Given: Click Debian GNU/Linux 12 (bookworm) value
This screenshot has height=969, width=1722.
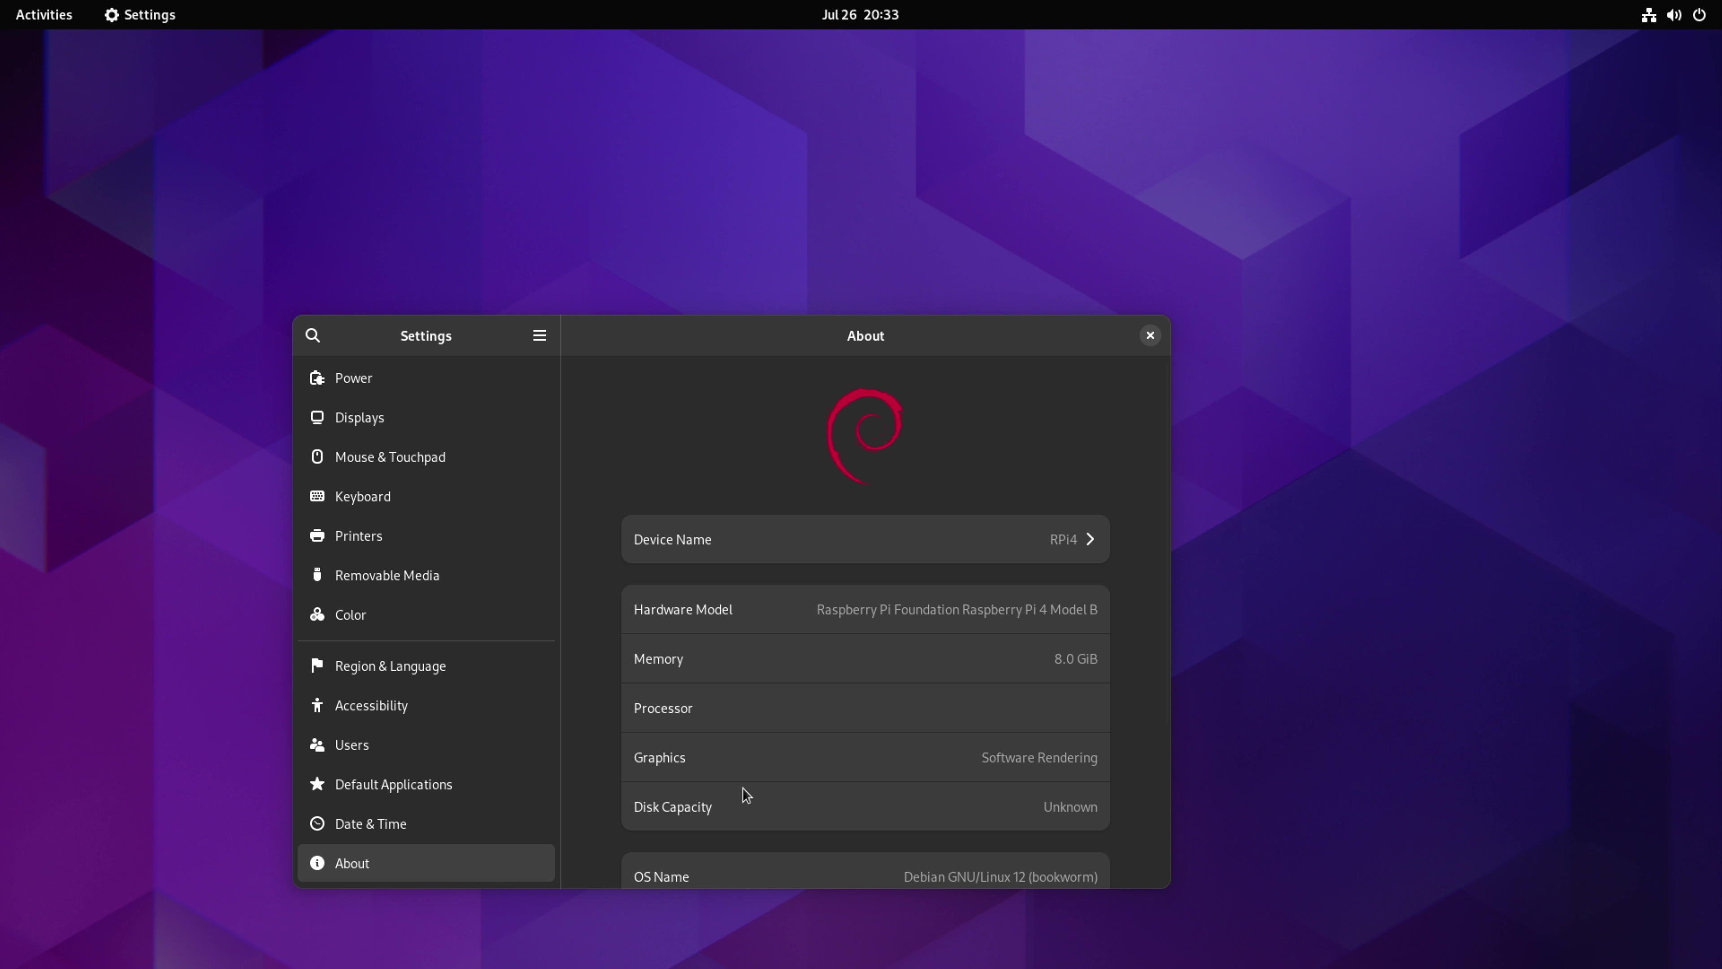Looking at the screenshot, I should [1000, 877].
